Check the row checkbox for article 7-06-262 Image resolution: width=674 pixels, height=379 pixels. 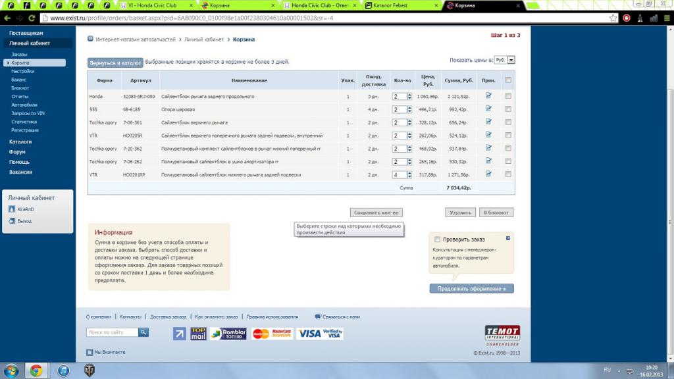coord(508,161)
